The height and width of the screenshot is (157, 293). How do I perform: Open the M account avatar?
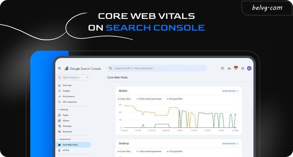249,68
